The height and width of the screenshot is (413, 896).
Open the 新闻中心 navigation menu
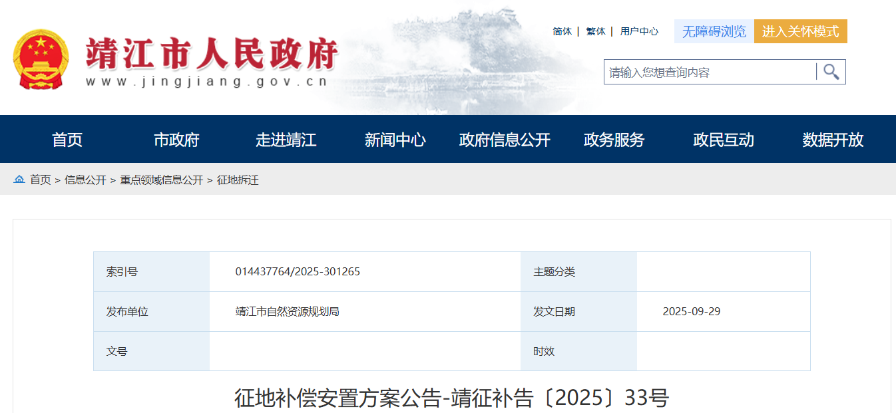[395, 140]
